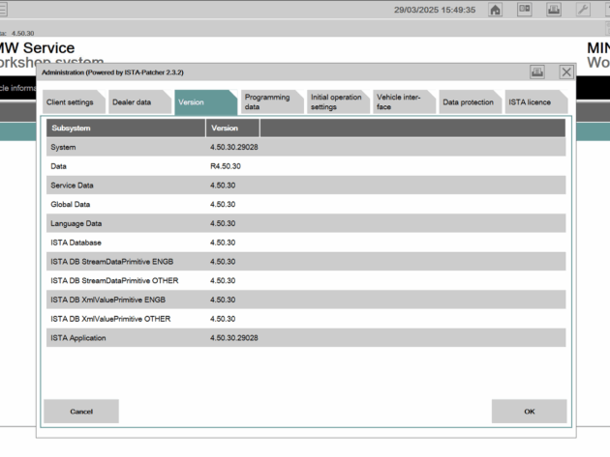Select the Language Data row

tap(306, 223)
